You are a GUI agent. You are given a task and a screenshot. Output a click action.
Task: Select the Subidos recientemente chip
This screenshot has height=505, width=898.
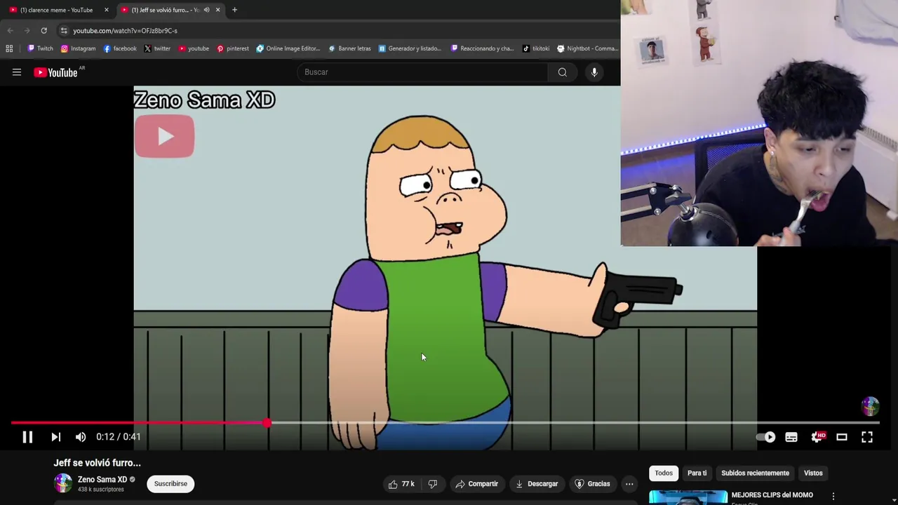click(755, 473)
